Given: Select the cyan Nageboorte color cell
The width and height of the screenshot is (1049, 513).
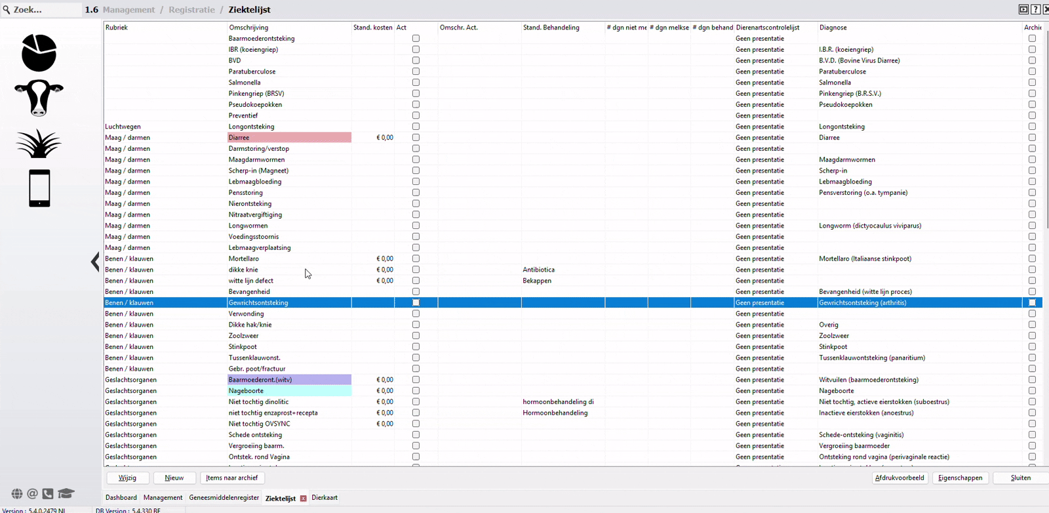Looking at the screenshot, I should click(x=289, y=391).
